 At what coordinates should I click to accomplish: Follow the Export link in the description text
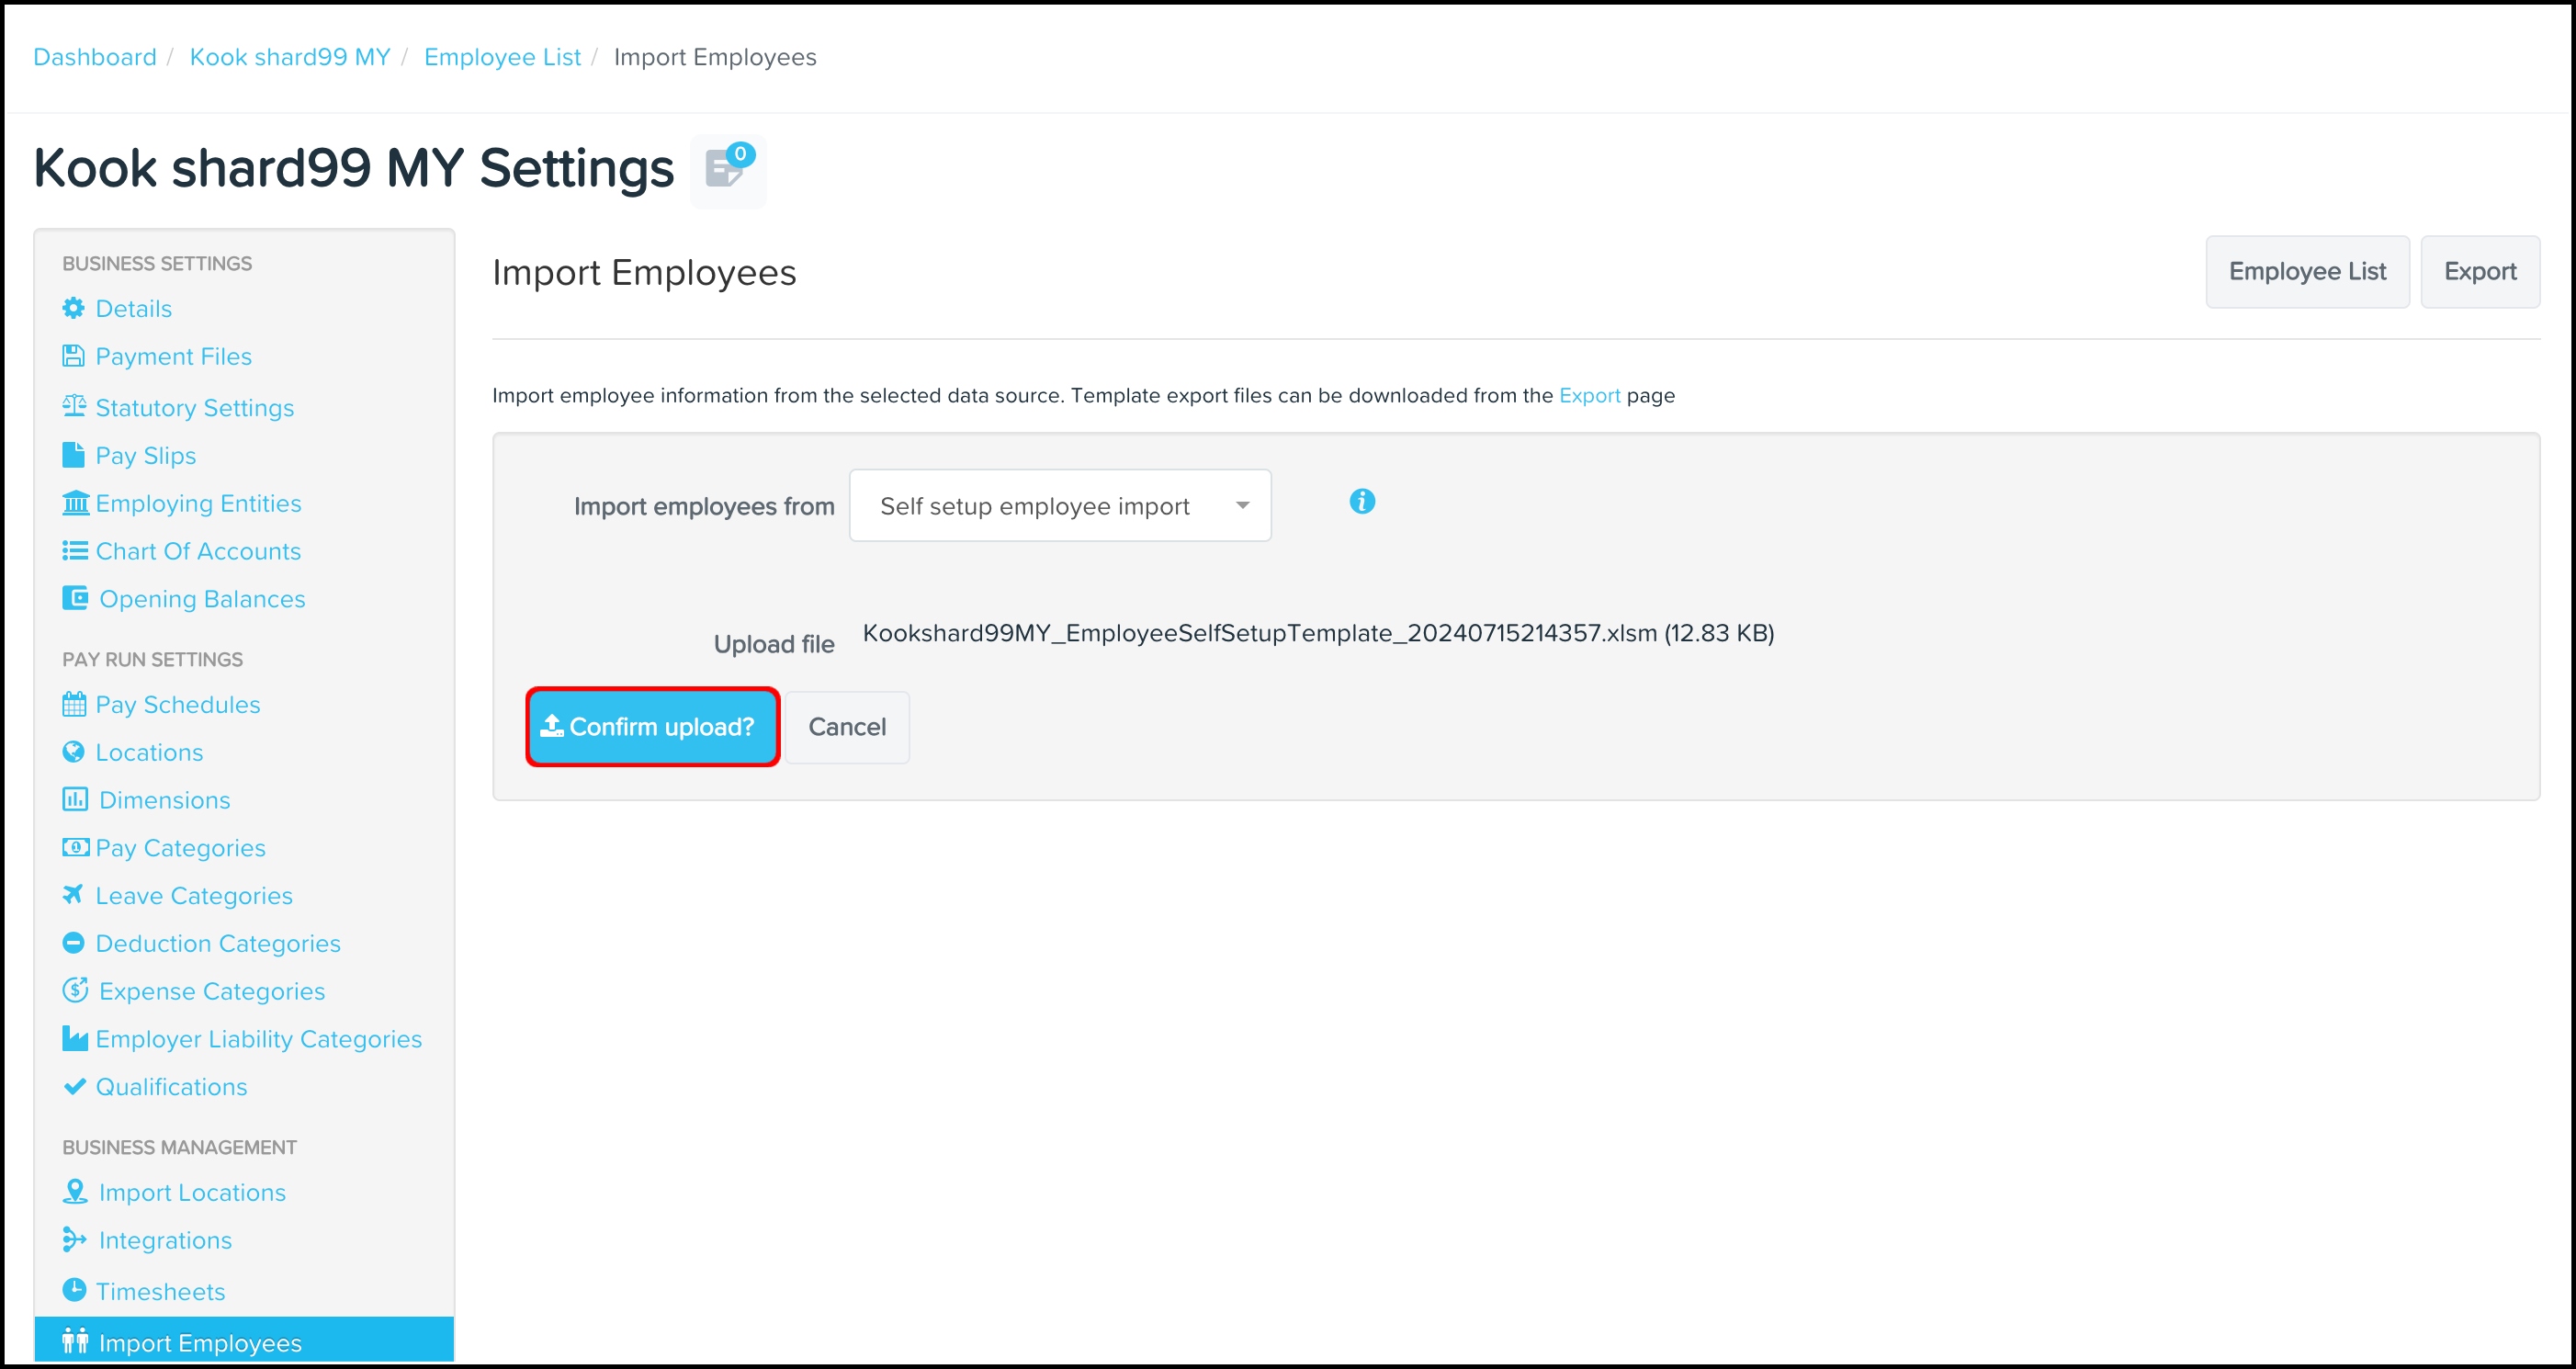coord(1588,395)
